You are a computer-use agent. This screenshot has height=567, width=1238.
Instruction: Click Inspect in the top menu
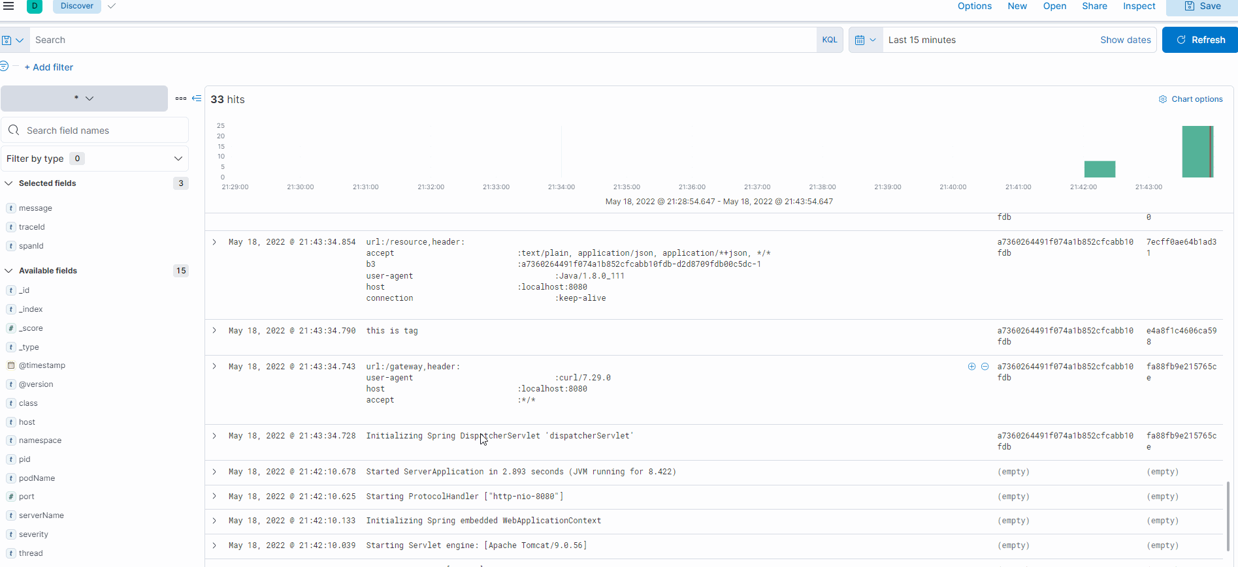(1139, 6)
